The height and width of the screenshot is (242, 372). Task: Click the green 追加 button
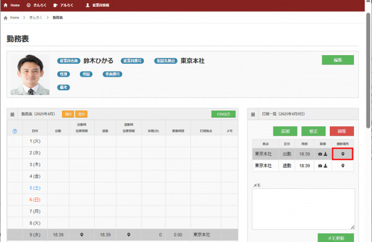click(285, 131)
